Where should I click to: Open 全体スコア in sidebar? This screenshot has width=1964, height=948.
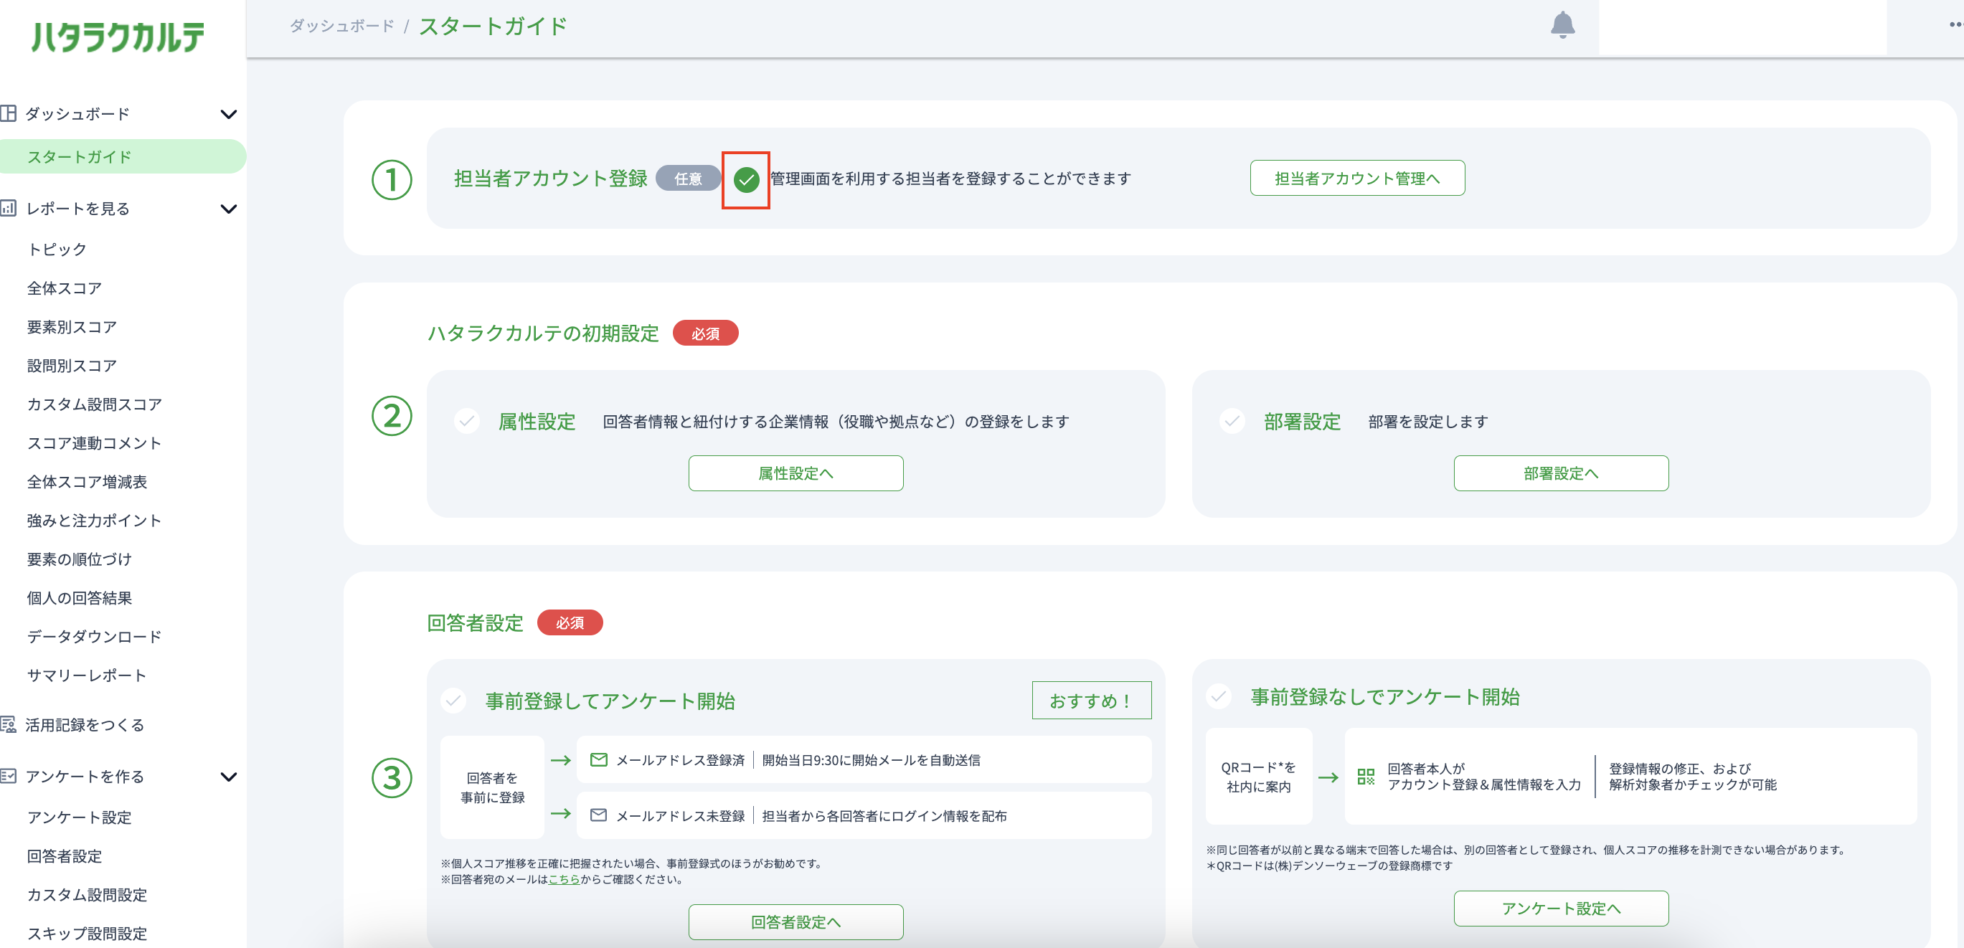pos(64,288)
